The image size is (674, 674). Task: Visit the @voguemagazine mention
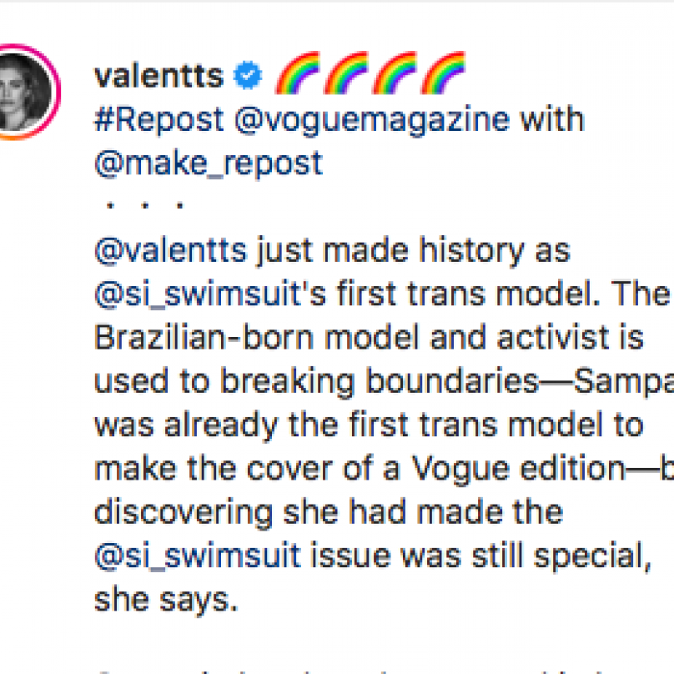pyautogui.click(x=372, y=121)
